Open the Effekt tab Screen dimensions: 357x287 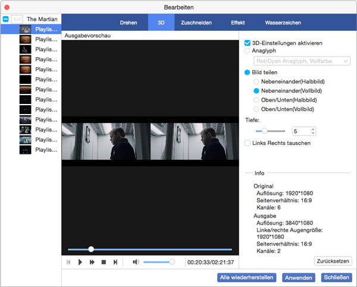237,23
